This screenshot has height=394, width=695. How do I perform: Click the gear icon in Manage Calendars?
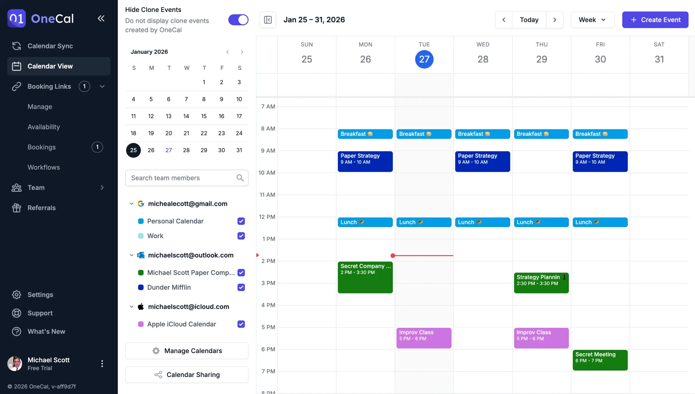pyautogui.click(x=156, y=351)
